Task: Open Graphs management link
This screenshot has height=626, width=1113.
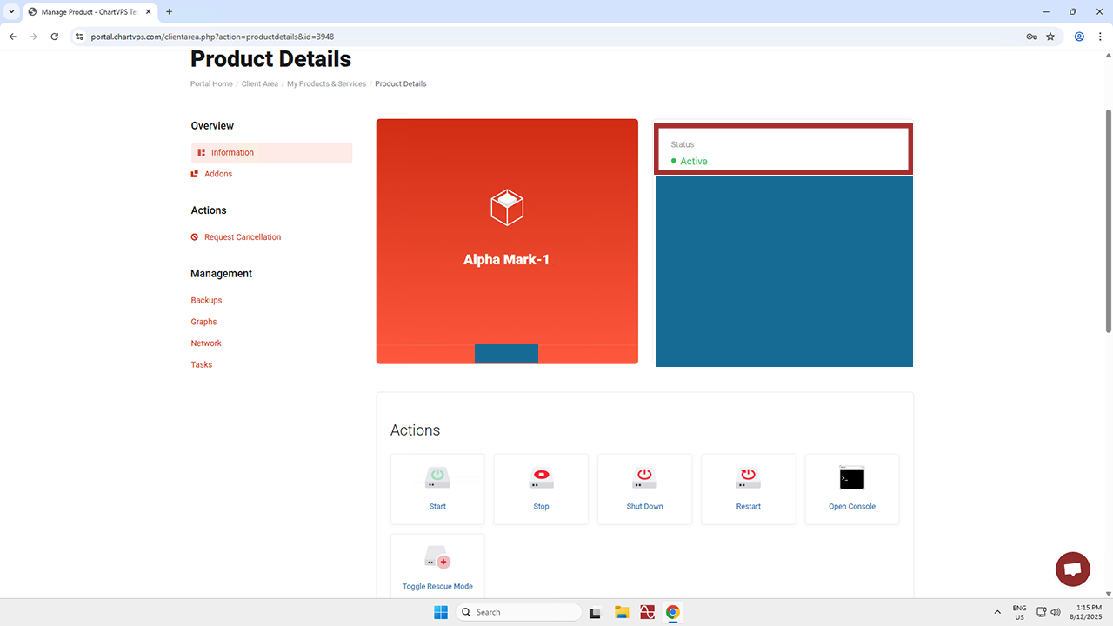Action: pyautogui.click(x=203, y=322)
